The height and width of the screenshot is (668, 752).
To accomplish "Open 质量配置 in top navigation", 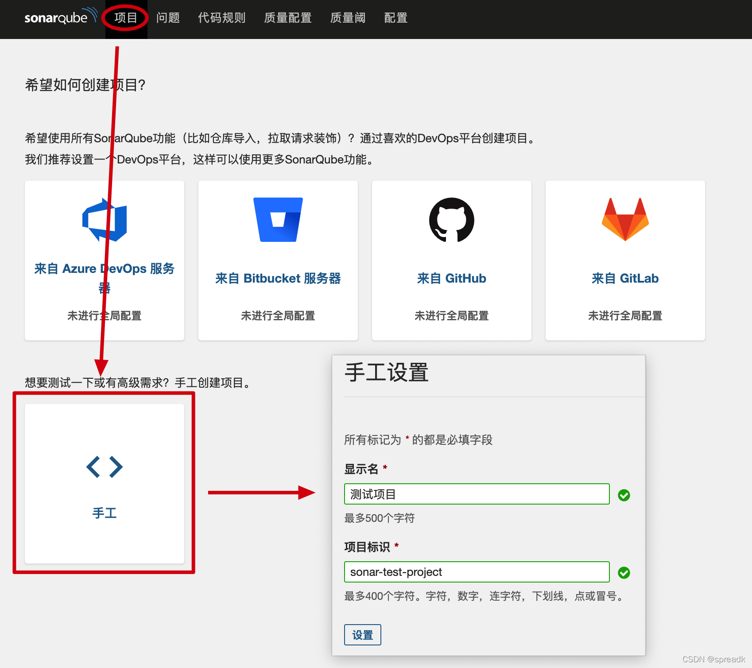I will tap(288, 18).
